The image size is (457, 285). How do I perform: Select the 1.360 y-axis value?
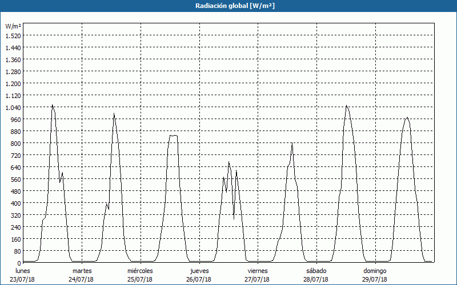coord(13,60)
